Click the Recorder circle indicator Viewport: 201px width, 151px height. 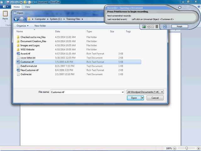pos(180,8)
